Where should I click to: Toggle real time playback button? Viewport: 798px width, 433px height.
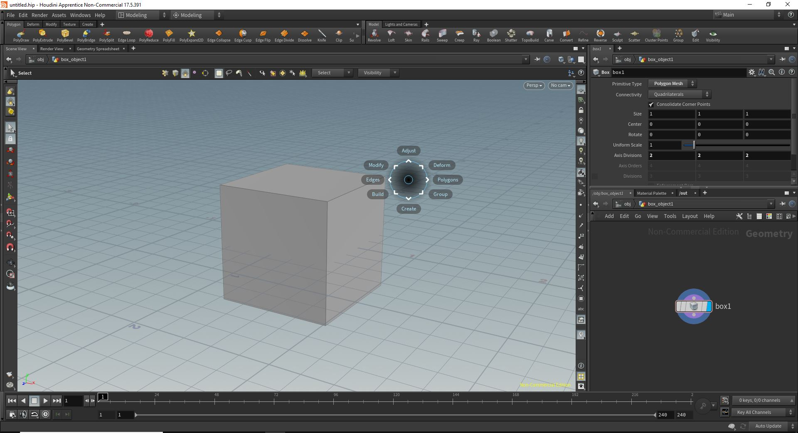45,414
